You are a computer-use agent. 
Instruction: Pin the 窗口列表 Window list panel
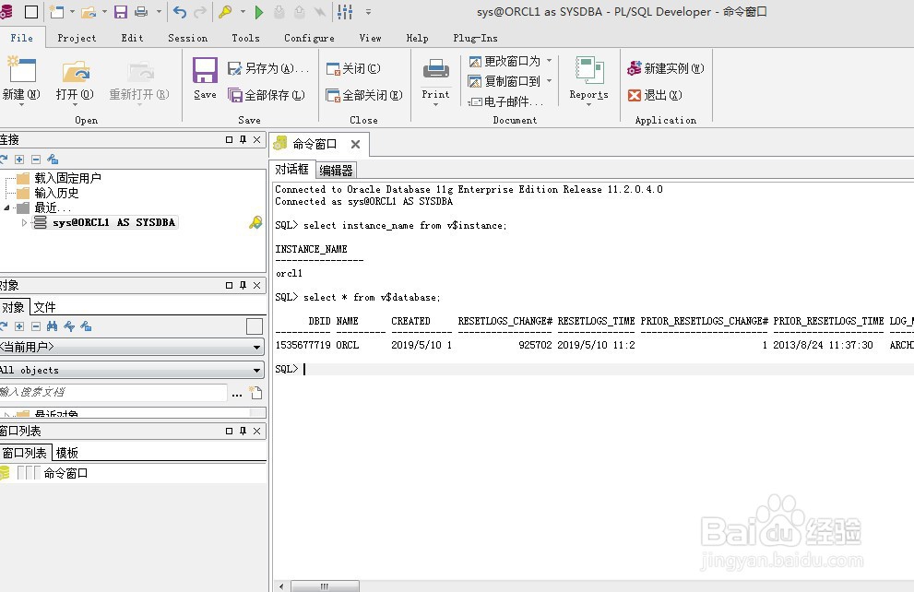[243, 432]
